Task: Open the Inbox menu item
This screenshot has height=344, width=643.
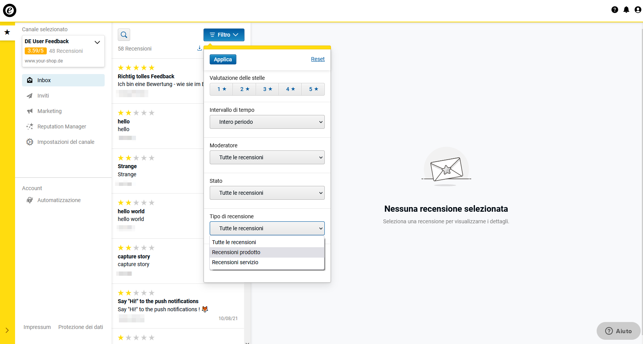Action: [x=63, y=80]
